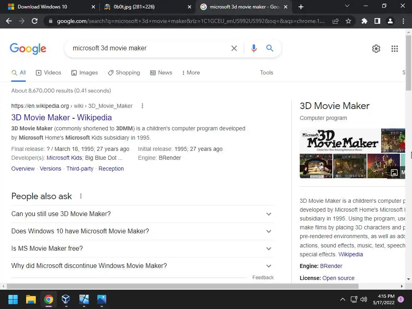Image resolution: width=412 pixels, height=309 pixels.
Task: Expand 'Why did Microsoft discontinue Windows Movie Maker?'
Action: click(142, 266)
